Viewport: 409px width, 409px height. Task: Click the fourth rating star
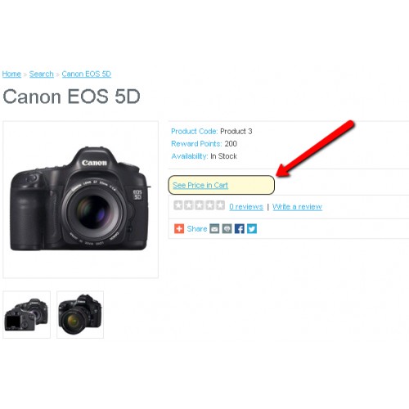(209, 205)
